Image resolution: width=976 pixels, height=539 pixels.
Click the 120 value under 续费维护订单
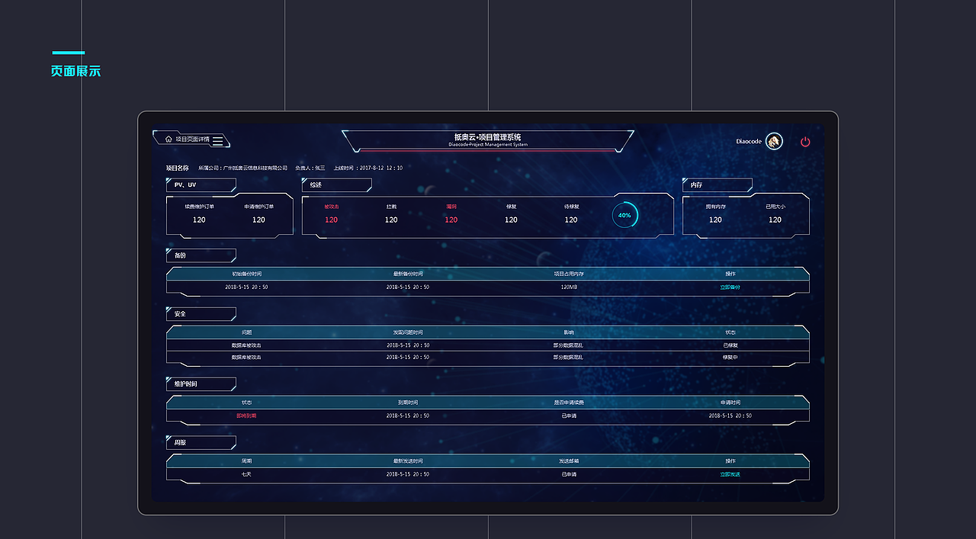click(199, 220)
